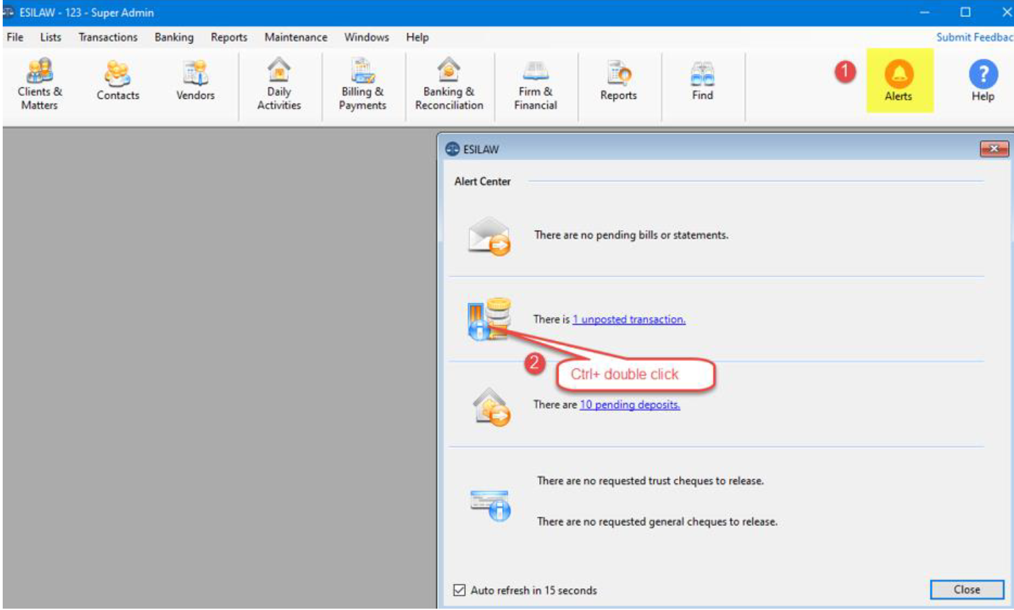
Task: Click the 'Alert Center' heading text
Action: pos(482,181)
